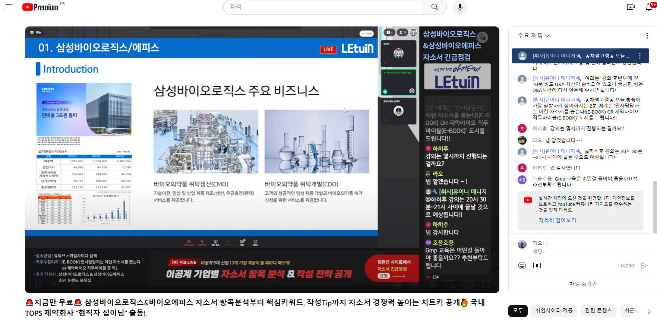
Task: Expand the 주요 채팅 dropdown
Action: [534, 35]
